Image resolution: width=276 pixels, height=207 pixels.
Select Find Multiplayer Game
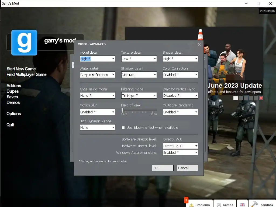(x=26, y=74)
